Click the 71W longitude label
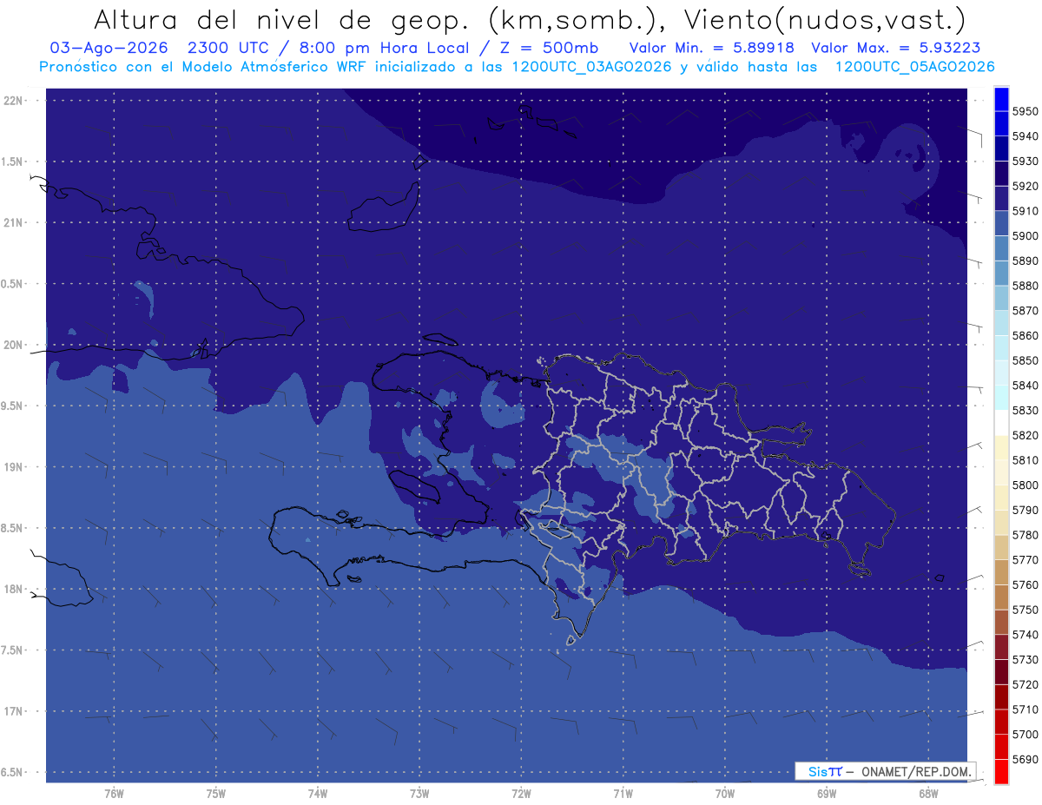 (623, 794)
